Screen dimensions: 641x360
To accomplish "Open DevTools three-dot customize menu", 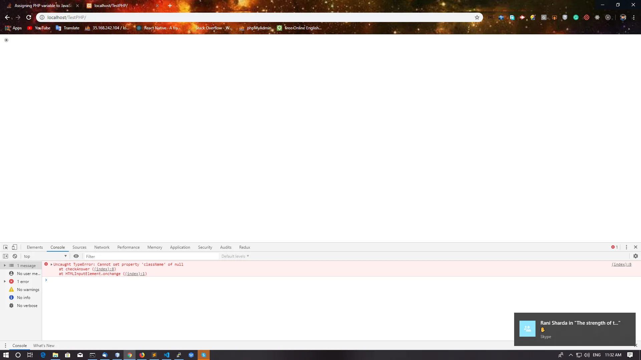I will pyautogui.click(x=626, y=247).
